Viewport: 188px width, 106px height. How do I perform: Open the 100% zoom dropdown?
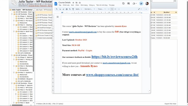pyautogui.click(x=78, y=9)
